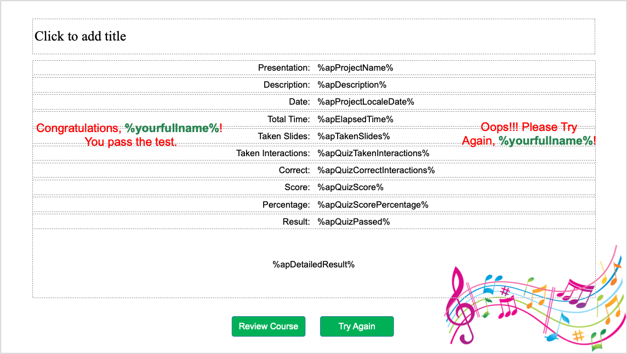Screen dimensions: 627x354
Task: Click the %apQuizScorePercentage% variable
Action: [373, 204]
